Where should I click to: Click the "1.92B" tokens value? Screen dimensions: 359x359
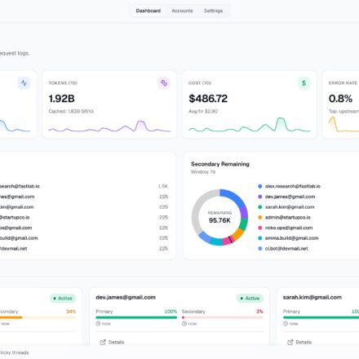point(61,99)
